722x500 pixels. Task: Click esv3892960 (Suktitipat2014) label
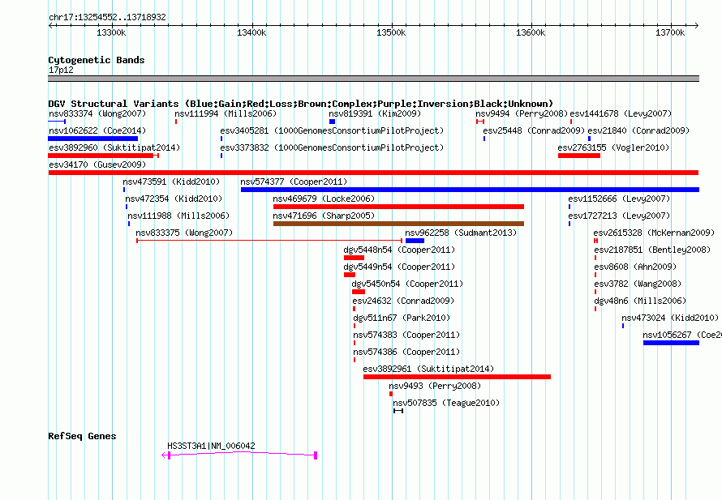(x=114, y=147)
